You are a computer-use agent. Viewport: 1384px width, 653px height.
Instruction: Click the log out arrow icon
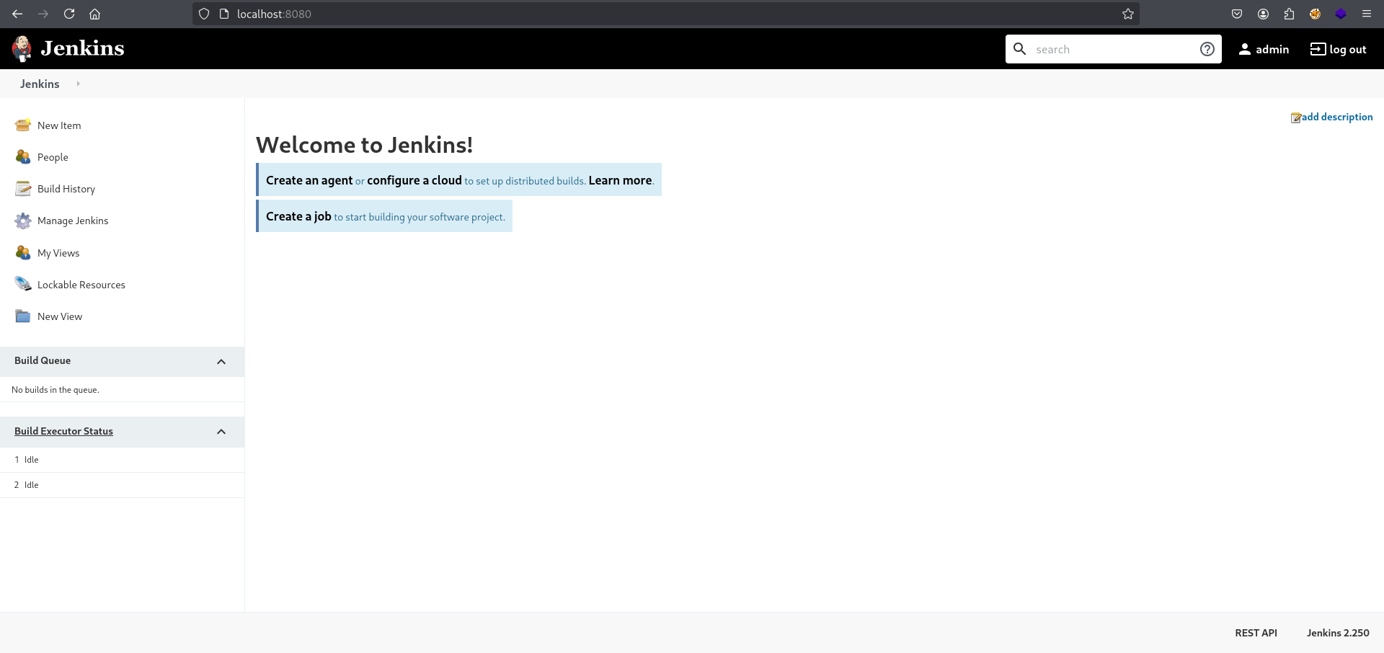pos(1318,49)
